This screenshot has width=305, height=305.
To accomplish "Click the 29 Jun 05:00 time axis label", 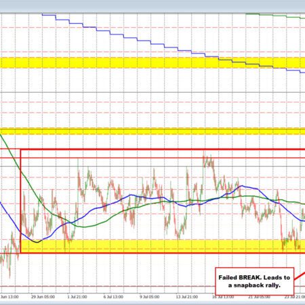I will pyautogui.click(x=43, y=297).
